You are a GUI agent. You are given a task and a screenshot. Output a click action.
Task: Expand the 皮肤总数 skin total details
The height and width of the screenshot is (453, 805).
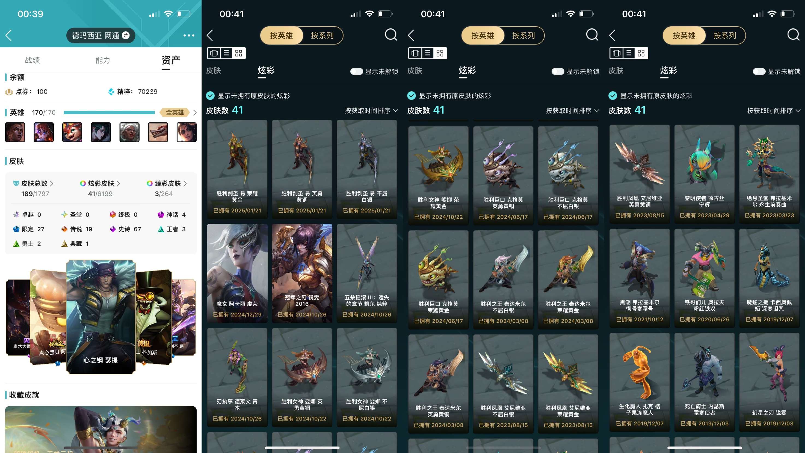coord(33,184)
